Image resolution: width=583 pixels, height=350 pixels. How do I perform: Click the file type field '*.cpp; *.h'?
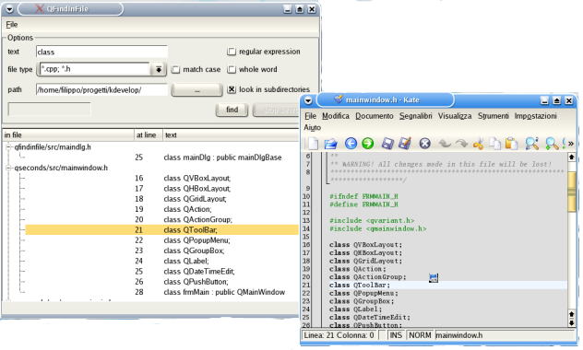coord(95,69)
